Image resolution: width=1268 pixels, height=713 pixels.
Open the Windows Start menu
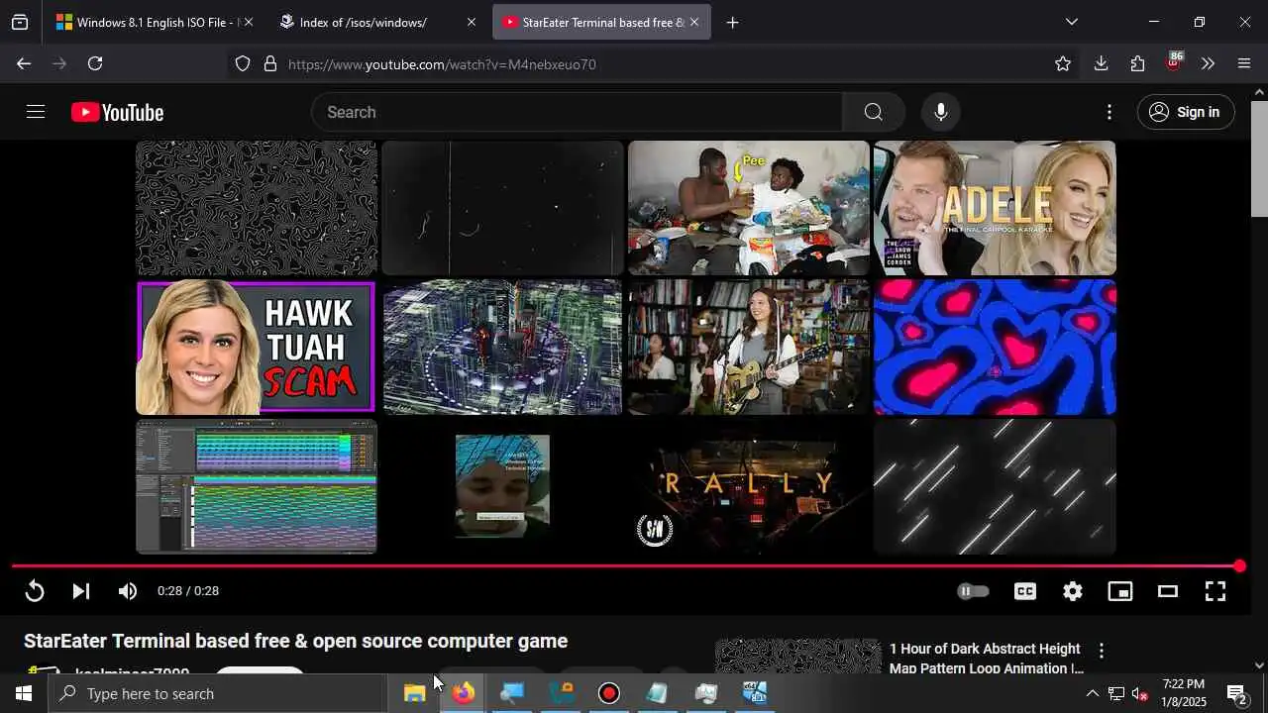click(24, 693)
